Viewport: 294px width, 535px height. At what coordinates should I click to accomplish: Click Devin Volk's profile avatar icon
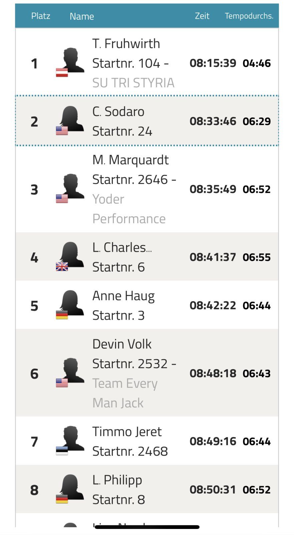(71, 371)
